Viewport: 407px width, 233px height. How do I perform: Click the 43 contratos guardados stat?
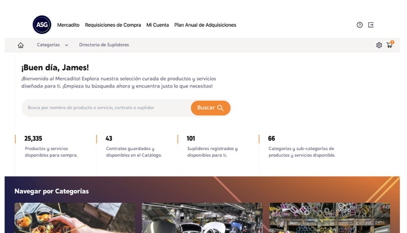pyautogui.click(x=133, y=147)
